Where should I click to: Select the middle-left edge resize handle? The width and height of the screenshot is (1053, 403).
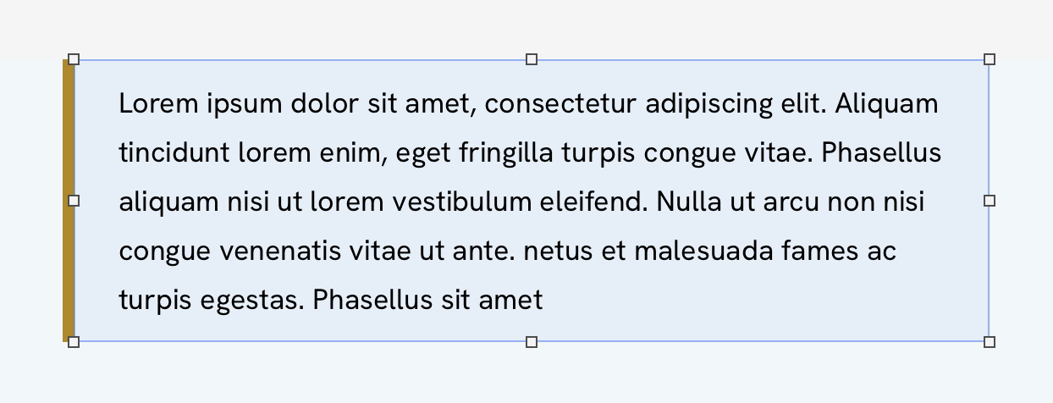pos(74,201)
